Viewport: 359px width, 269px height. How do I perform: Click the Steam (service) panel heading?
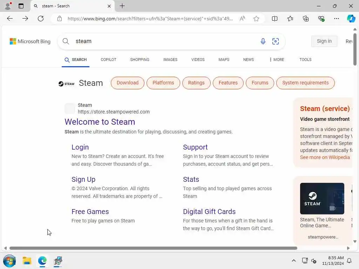(x=325, y=109)
